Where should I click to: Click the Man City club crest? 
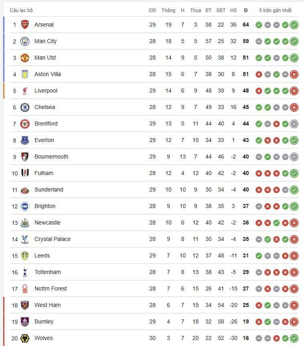(x=25, y=41)
